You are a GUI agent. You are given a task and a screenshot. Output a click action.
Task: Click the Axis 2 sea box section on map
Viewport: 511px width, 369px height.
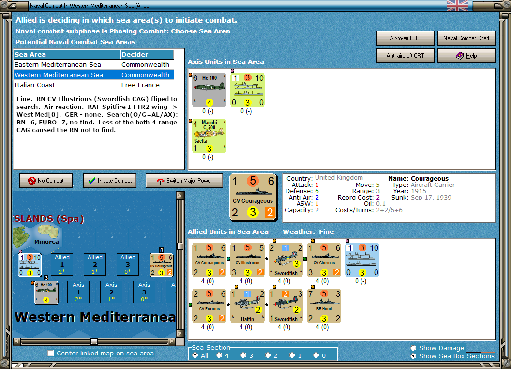pos(111,292)
